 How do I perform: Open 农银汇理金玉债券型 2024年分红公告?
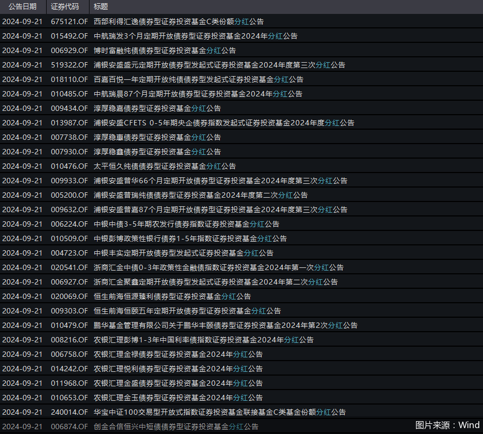pyautogui.click(x=178, y=398)
